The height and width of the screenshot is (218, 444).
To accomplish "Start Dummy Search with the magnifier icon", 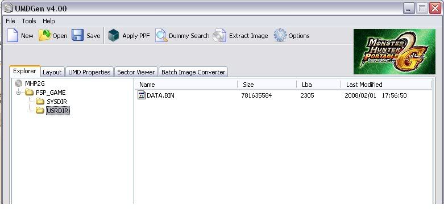I will [161, 36].
